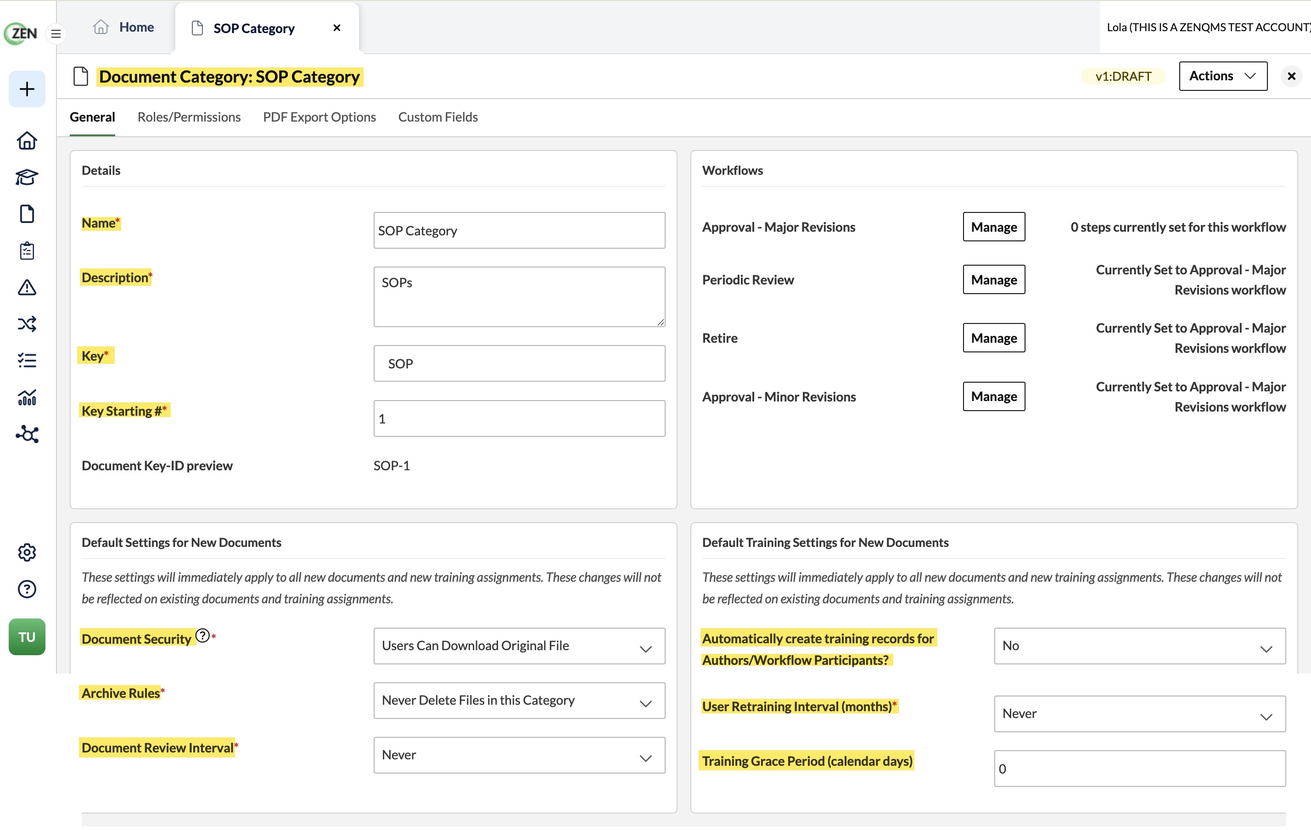Click the document icon beside Document Category title
The height and width of the screenshot is (830, 1311).
tap(81, 77)
